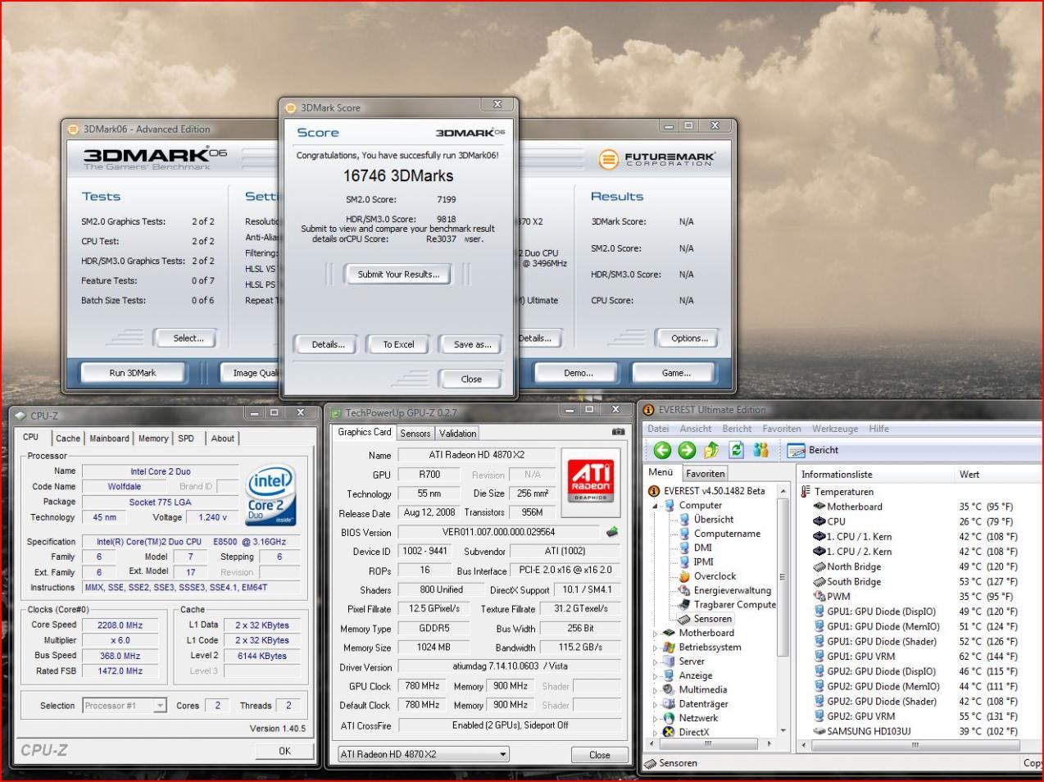This screenshot has width=1044, height=782.
Task: Click the Motherboard icon in EVEREST tree
Action: click(x=670, y=633)
